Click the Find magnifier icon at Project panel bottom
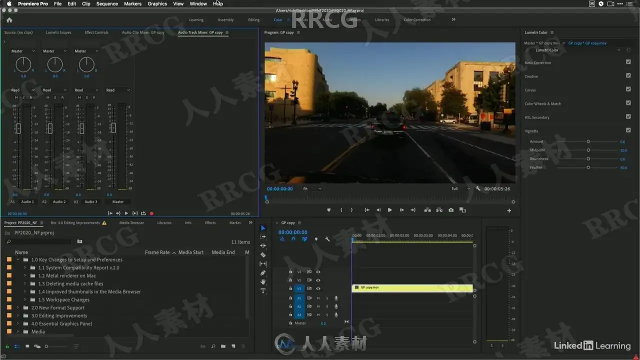 tap(213, 346)
